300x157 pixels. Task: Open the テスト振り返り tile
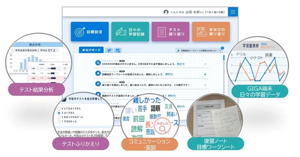(x=170, y=31)
